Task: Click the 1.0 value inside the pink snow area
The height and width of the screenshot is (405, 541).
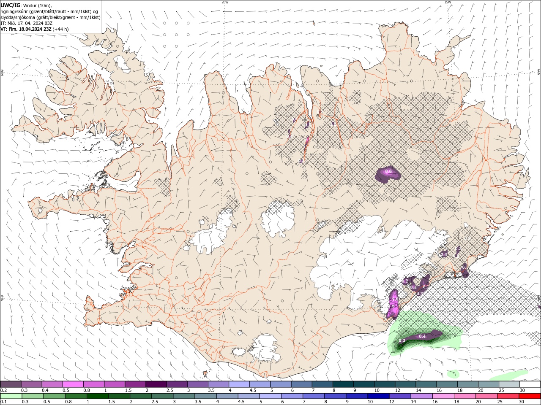Action: (x=396, y=300)
